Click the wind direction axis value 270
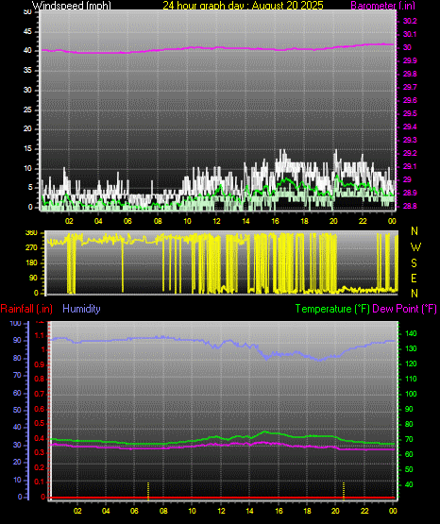 pyautogui.click(x=31, y=248)
